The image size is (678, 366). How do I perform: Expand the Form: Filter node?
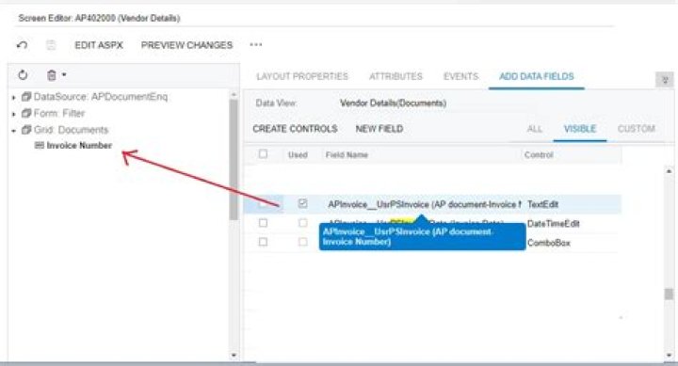[14, 114]
